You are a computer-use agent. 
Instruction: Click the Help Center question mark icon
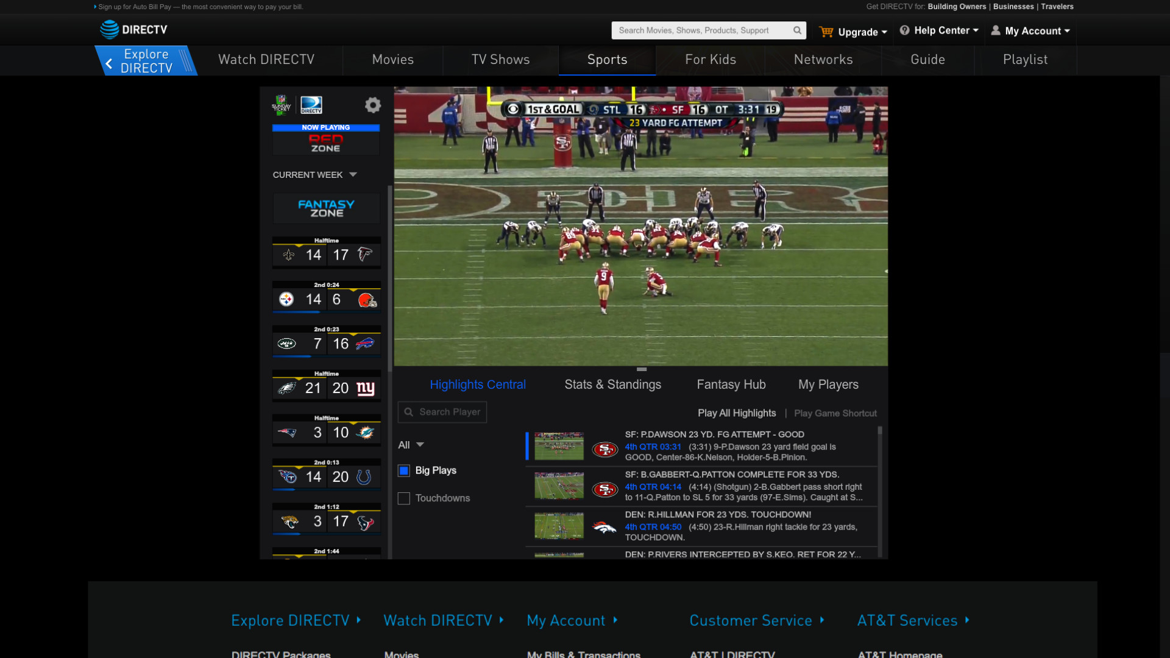[x=905, y=30]
